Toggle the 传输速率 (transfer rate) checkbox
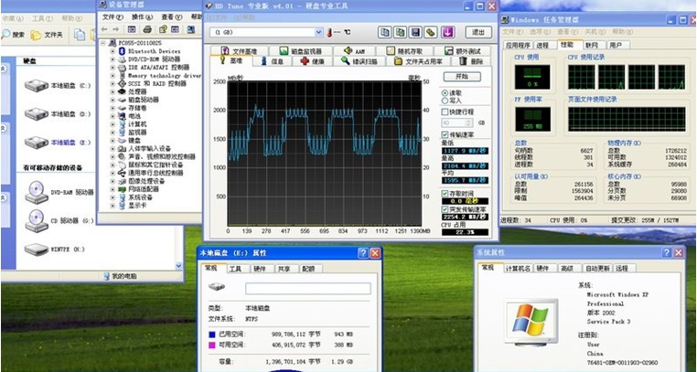 coord(445,133)
